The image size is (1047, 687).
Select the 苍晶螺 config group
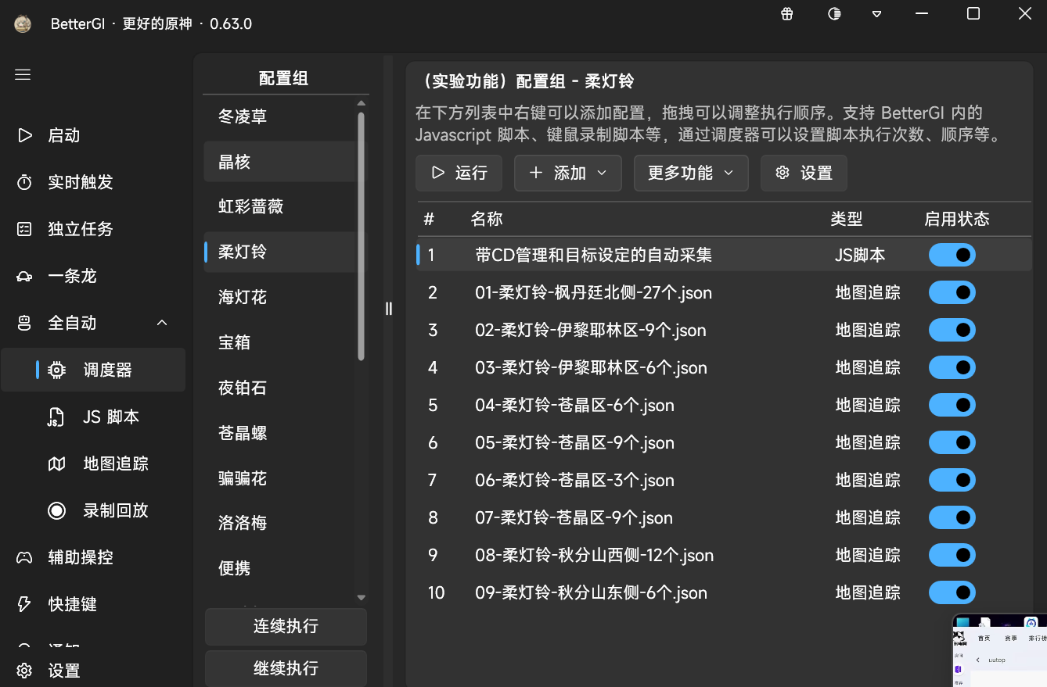tap(279, 433)
